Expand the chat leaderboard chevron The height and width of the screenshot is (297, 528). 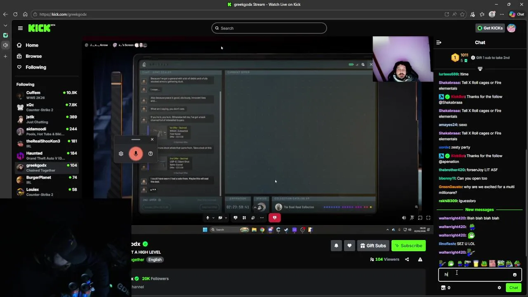click(480, 69)
